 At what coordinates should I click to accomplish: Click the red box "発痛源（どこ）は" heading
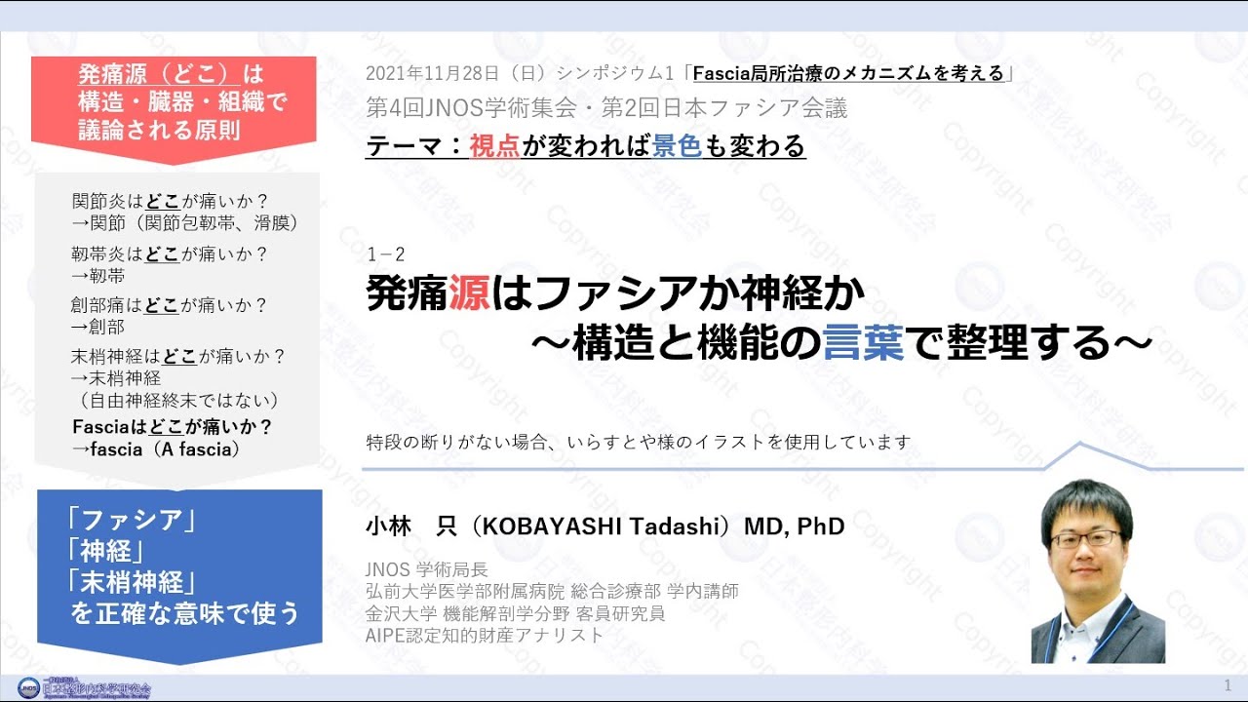tap(171, 74)
